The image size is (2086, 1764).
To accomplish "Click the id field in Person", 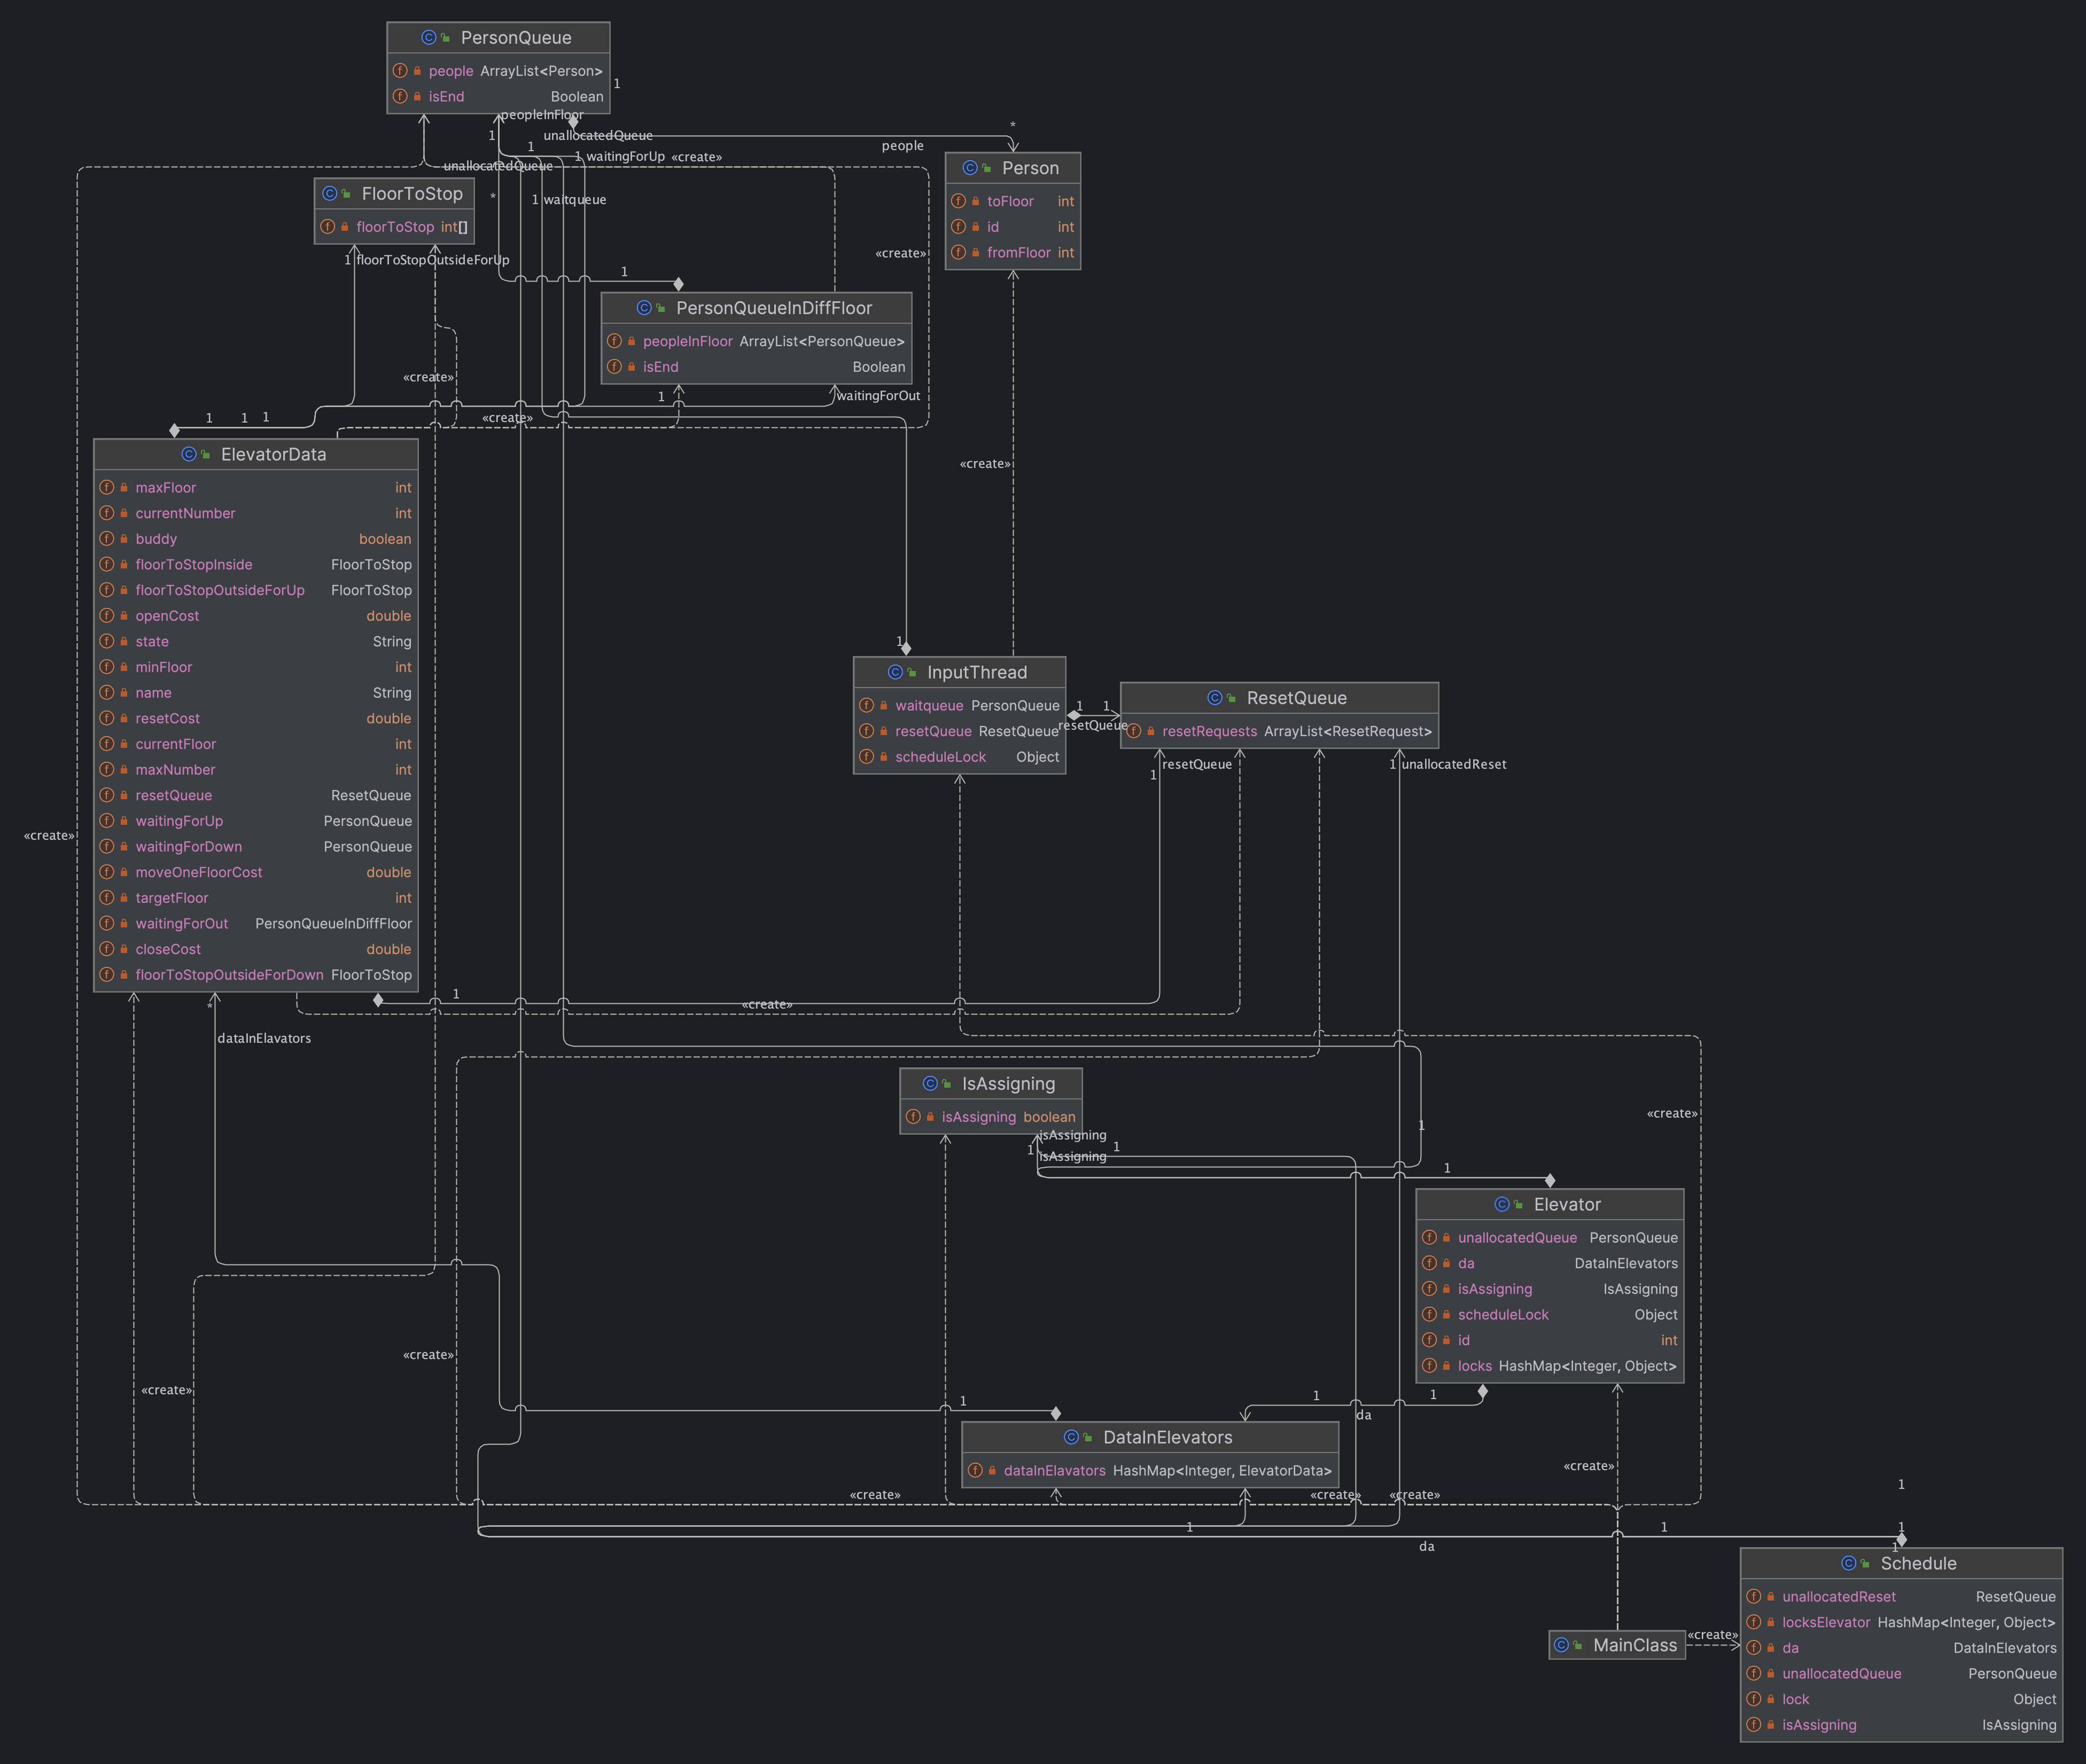I will [x=1013, y=227].
